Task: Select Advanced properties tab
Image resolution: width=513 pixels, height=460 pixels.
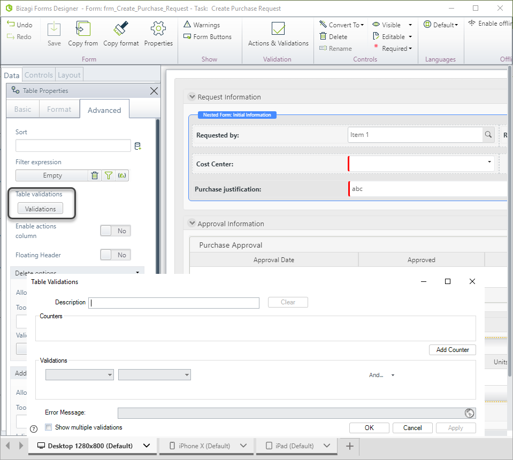Action: [x=104, y=110]
